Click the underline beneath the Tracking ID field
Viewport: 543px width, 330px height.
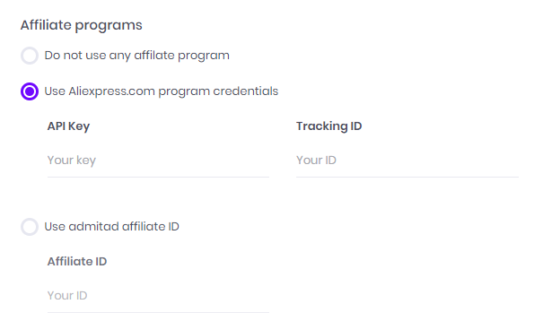[x=407, y=178]
